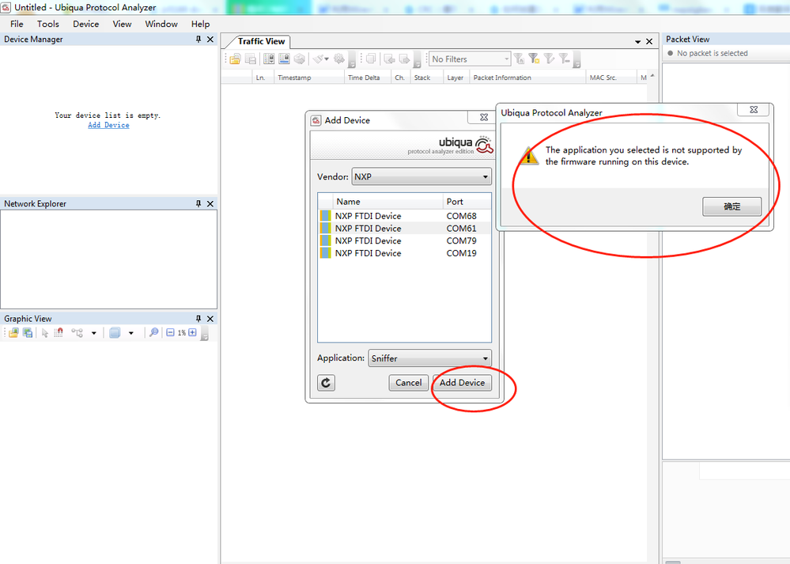Close the Traffic View tab
The width and height of the screenshot is (790, 564).
point(649,41)
